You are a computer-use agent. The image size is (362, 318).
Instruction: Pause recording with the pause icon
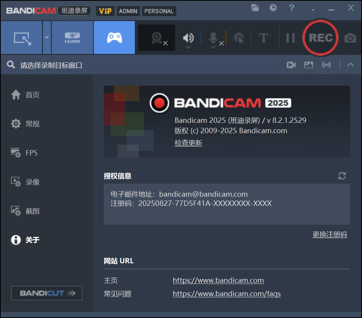[290, 37]
